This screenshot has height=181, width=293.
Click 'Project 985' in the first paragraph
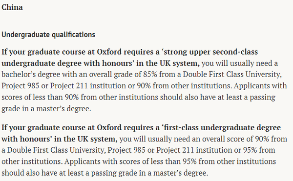tap(21, 86)
